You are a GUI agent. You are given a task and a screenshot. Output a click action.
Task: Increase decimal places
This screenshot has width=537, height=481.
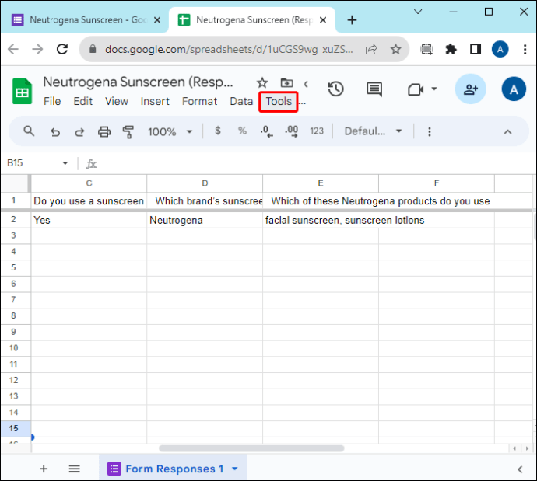click(x=291, y=131)
